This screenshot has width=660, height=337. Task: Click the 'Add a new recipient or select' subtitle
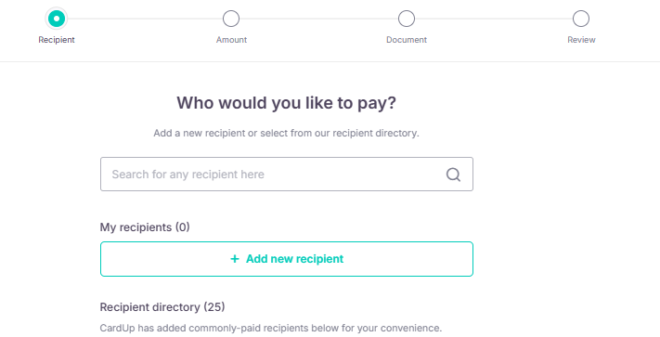[286, 134]
